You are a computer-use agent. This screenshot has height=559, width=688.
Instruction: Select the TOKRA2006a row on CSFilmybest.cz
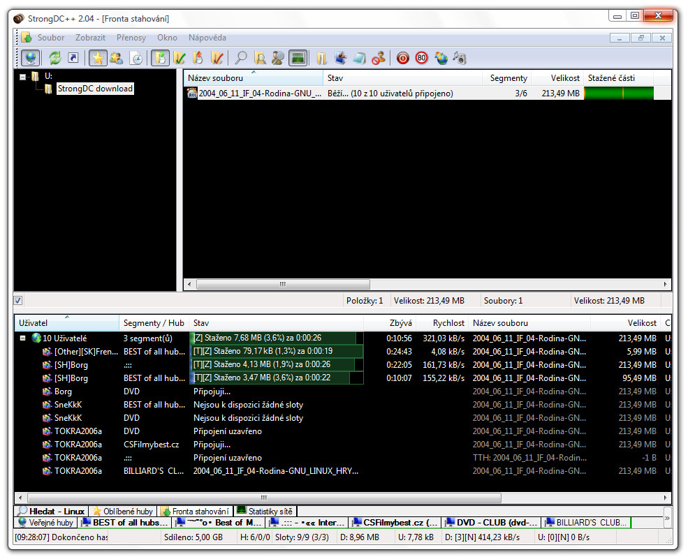[343, 445]
